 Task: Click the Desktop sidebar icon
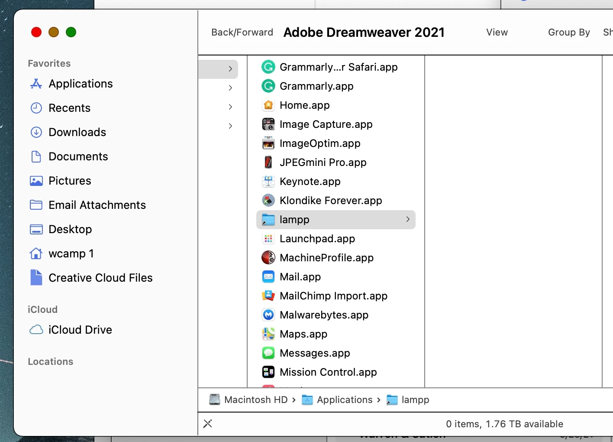point(36,229)
